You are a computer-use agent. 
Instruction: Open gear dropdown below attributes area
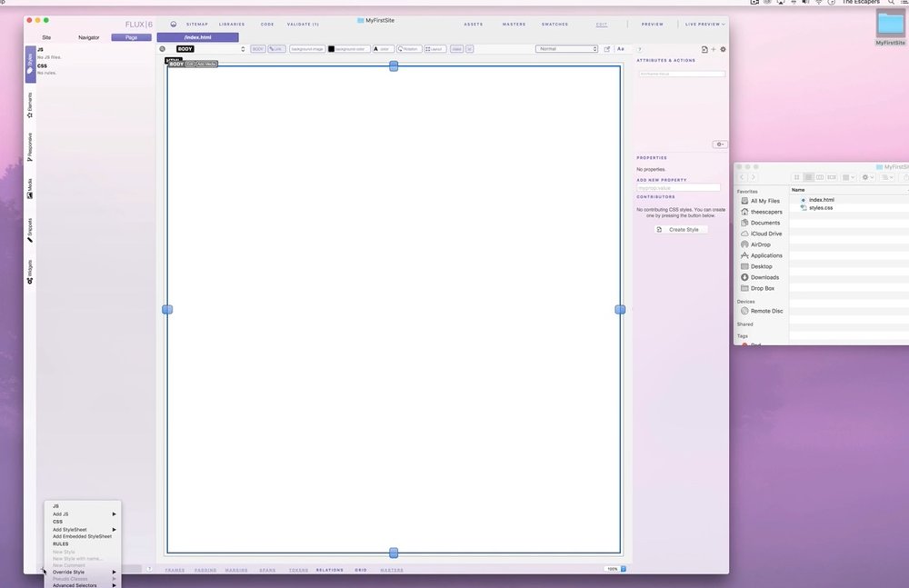pyautogui.click(x=719, y=145)
